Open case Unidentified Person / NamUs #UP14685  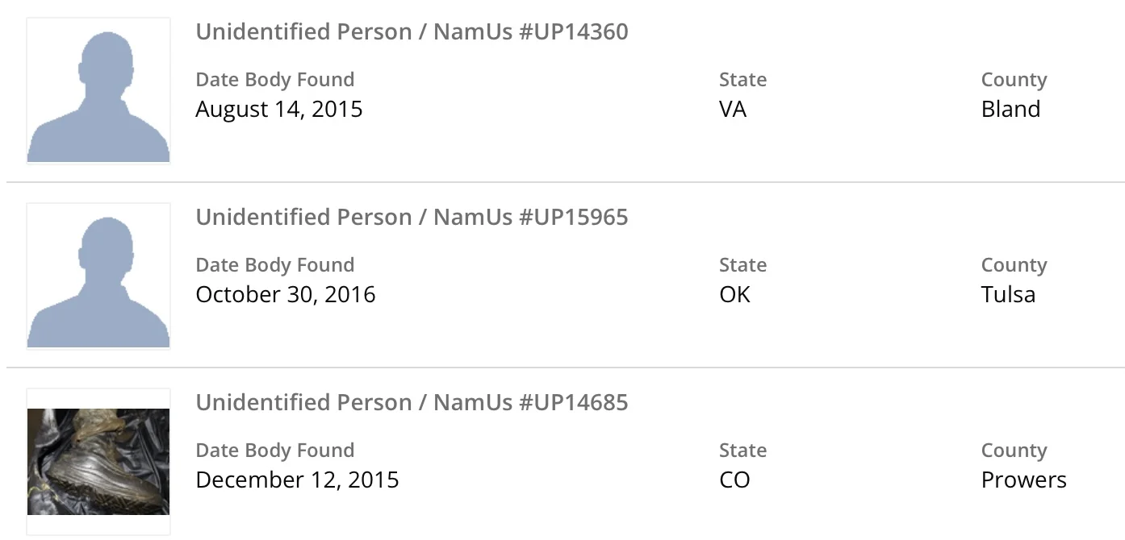point(412,403)
